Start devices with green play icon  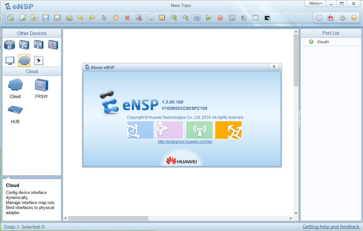pos(209,18)
